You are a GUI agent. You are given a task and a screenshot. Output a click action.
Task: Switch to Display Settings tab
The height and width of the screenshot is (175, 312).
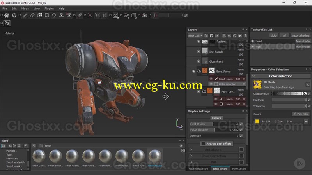pyautogui.click(x=220, y=169)
